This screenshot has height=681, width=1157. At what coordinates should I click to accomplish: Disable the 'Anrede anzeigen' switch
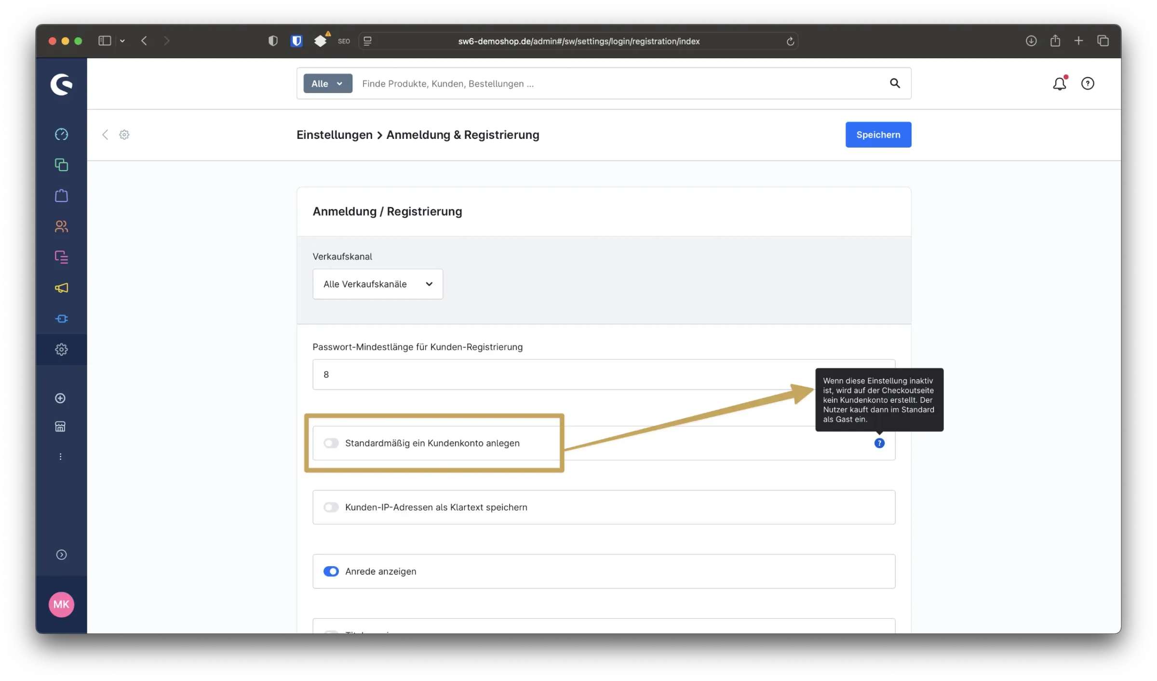point(331,572)
